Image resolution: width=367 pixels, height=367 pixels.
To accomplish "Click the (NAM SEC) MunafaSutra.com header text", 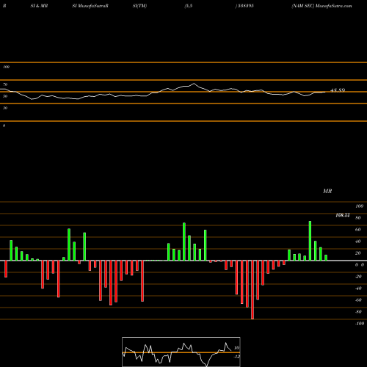I will coord(321,6).
